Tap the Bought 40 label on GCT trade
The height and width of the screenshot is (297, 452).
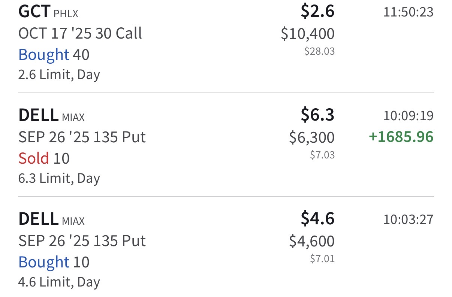click(x=54, y=55)
